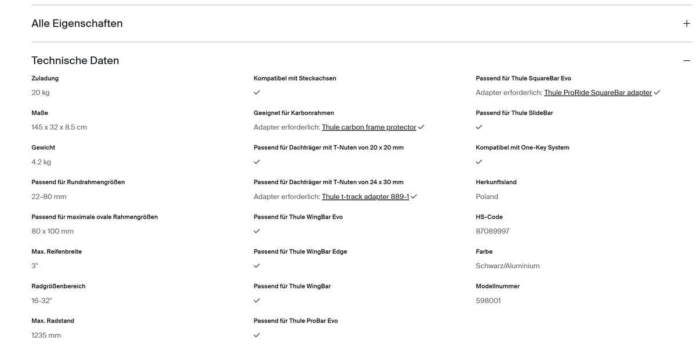Click the Technische Daten heading

point(75,60)
